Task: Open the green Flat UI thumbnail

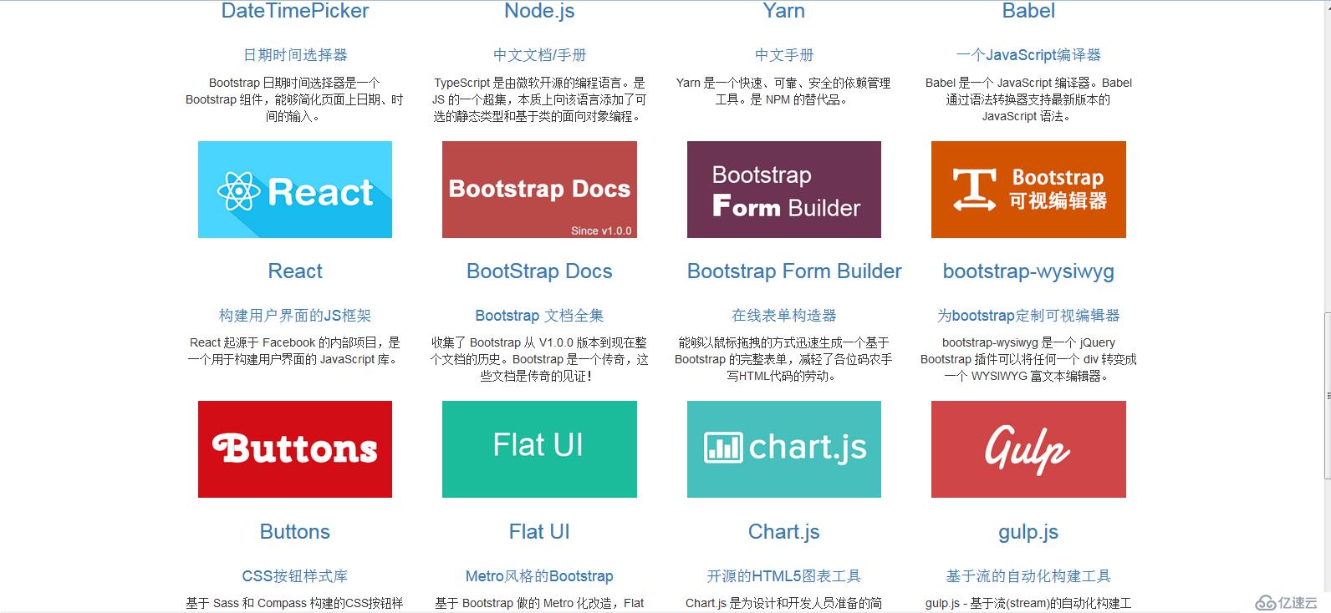Action: coord(539,449)
